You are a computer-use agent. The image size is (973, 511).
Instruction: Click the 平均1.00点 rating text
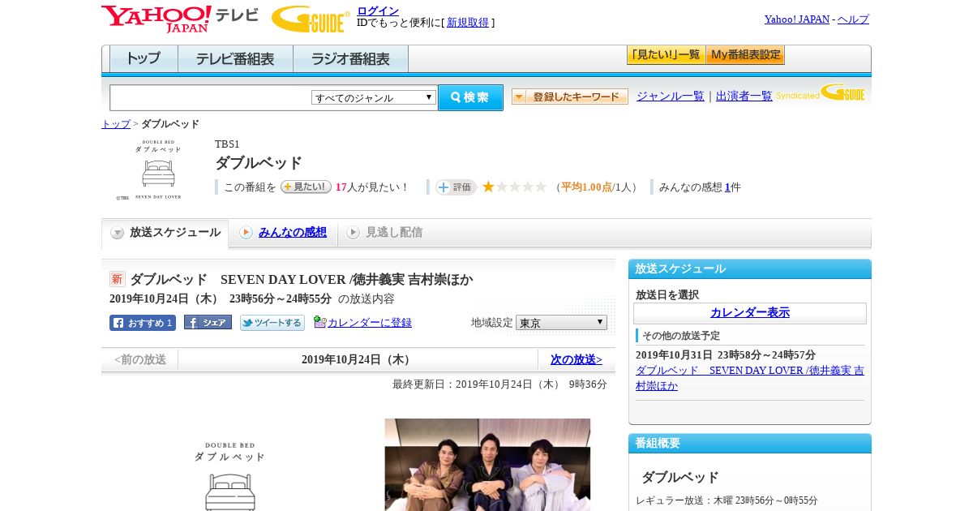coord(586,187)
